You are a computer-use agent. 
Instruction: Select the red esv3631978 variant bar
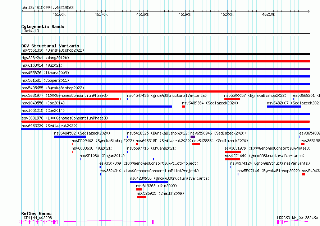165,122
